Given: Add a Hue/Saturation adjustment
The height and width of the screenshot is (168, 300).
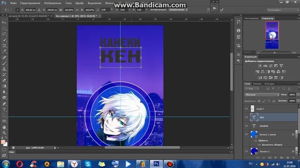Looking at the screenshot, I should [257, 72].
